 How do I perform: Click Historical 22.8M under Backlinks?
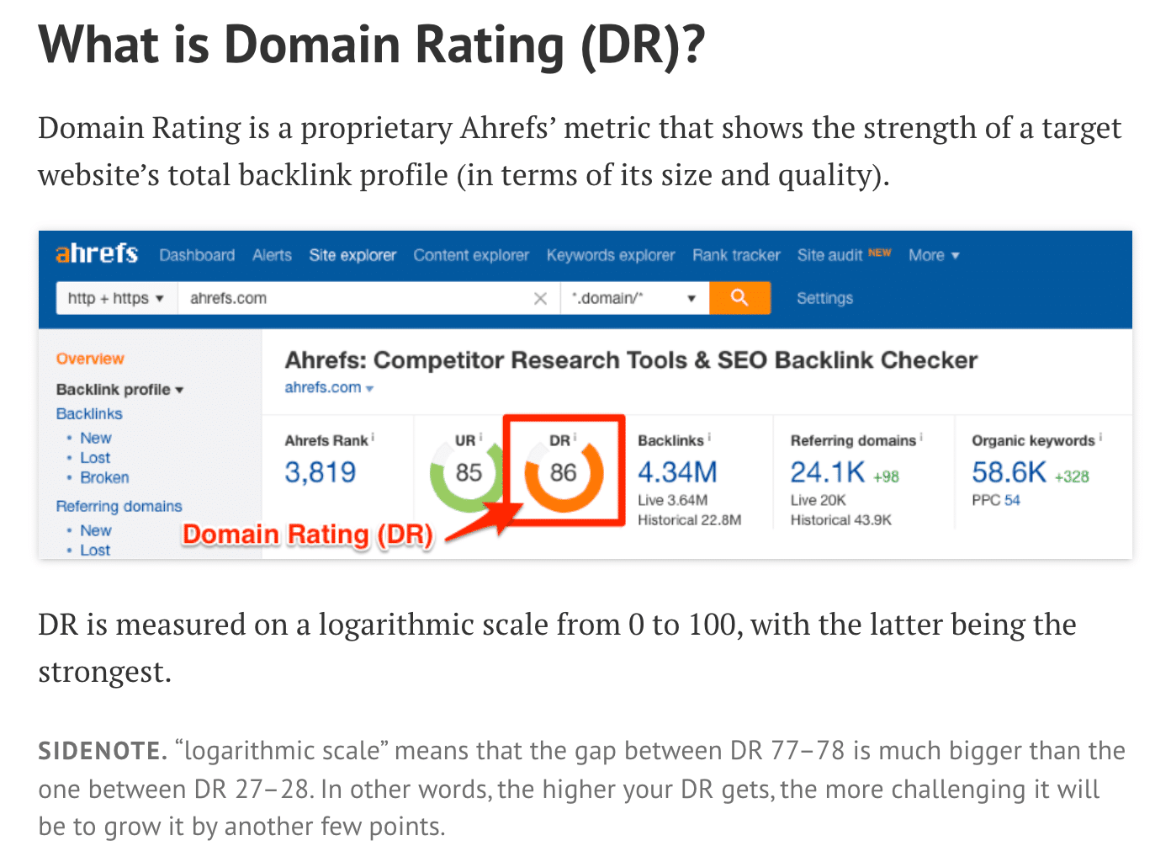689,520
